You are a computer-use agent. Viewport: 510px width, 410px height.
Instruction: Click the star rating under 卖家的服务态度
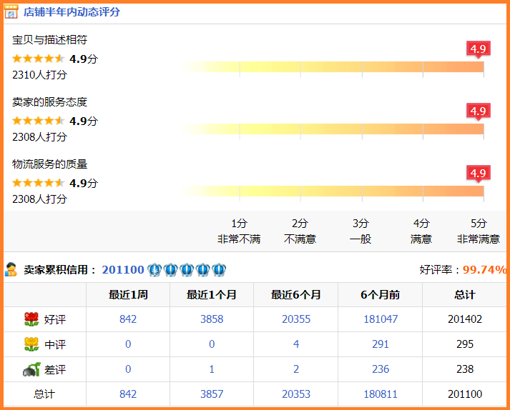(x=38, y=121)
